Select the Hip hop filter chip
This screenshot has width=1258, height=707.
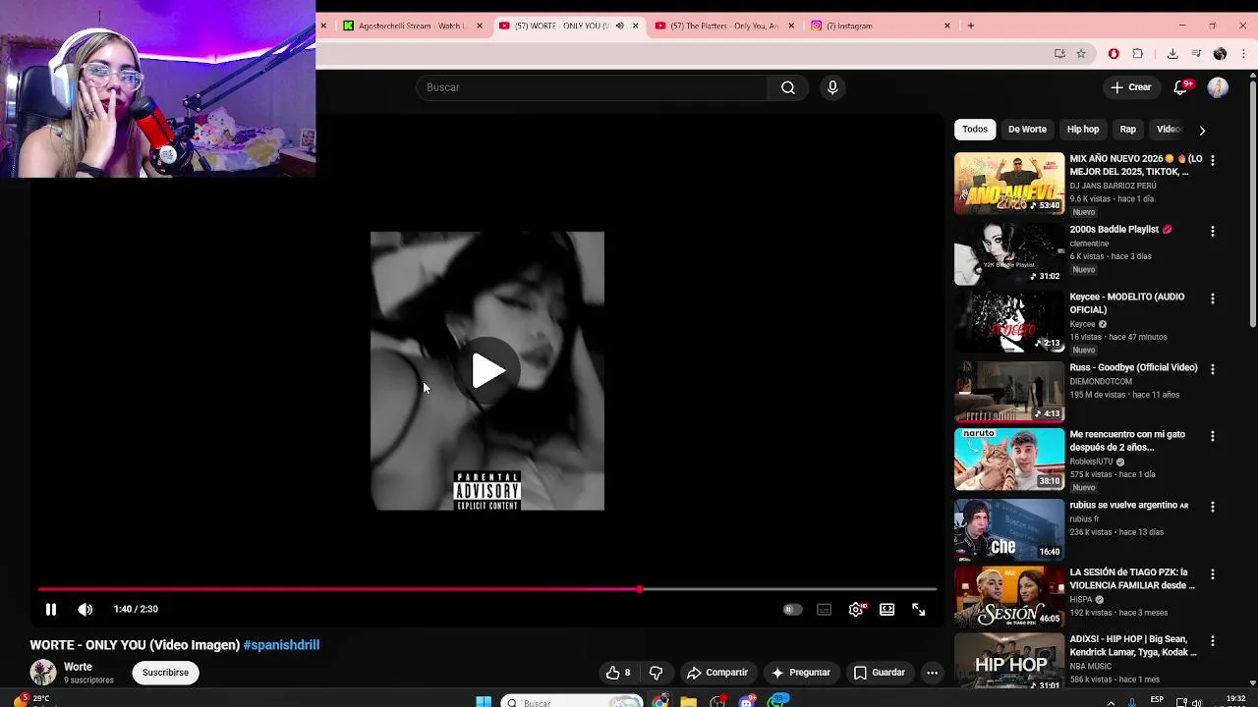(x=1083, y=129)
